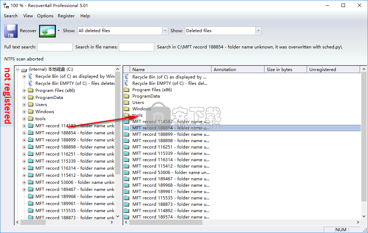Select MFT record 116314 in tree

coord(75,168)
